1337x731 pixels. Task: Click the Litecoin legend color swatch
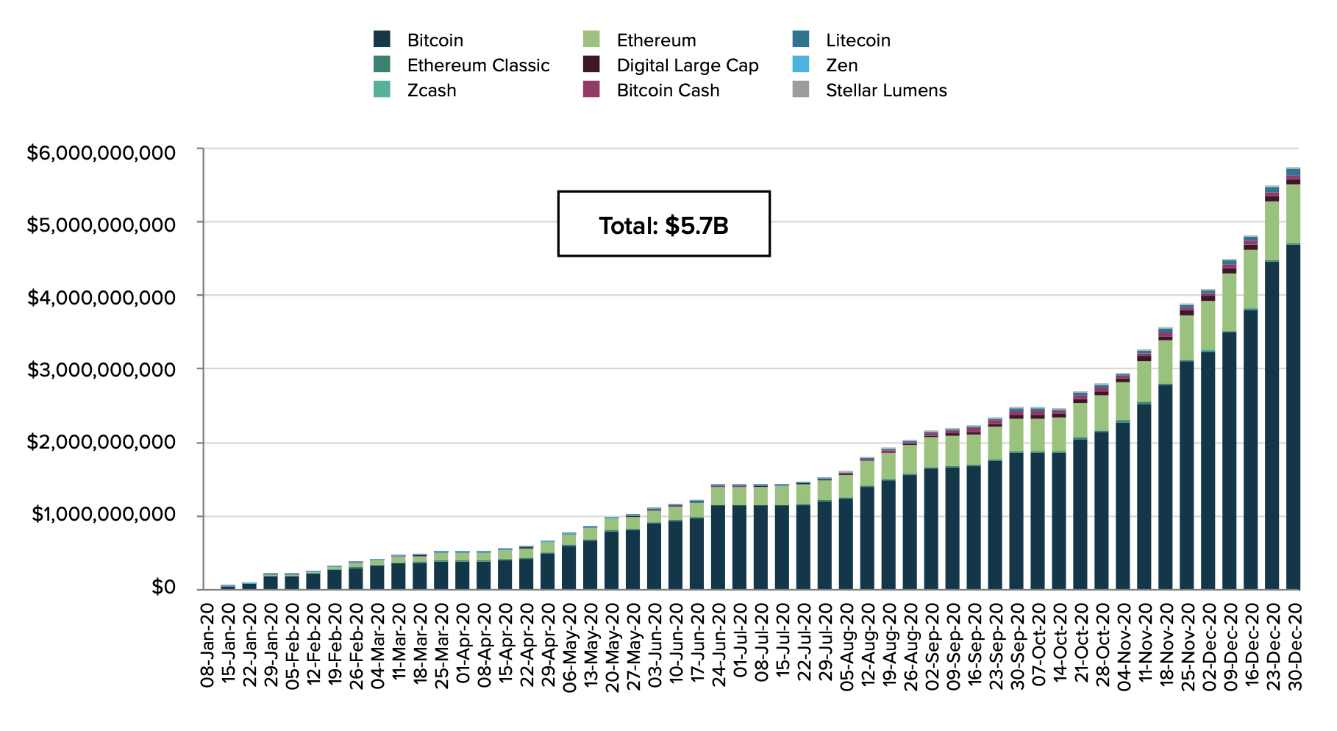tap(801, 39)
